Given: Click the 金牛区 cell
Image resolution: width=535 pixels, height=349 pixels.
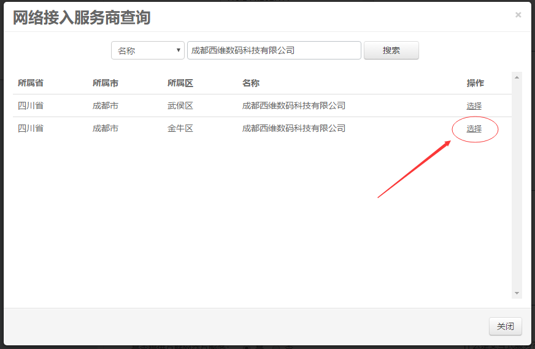Looking at the screenshot, I should pos(180,128).
